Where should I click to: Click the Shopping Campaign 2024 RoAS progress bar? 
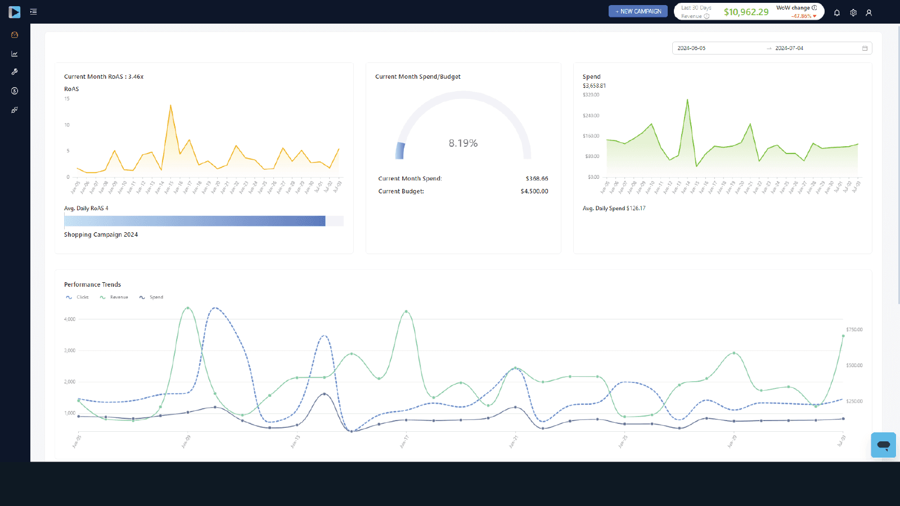click(195, 221)
